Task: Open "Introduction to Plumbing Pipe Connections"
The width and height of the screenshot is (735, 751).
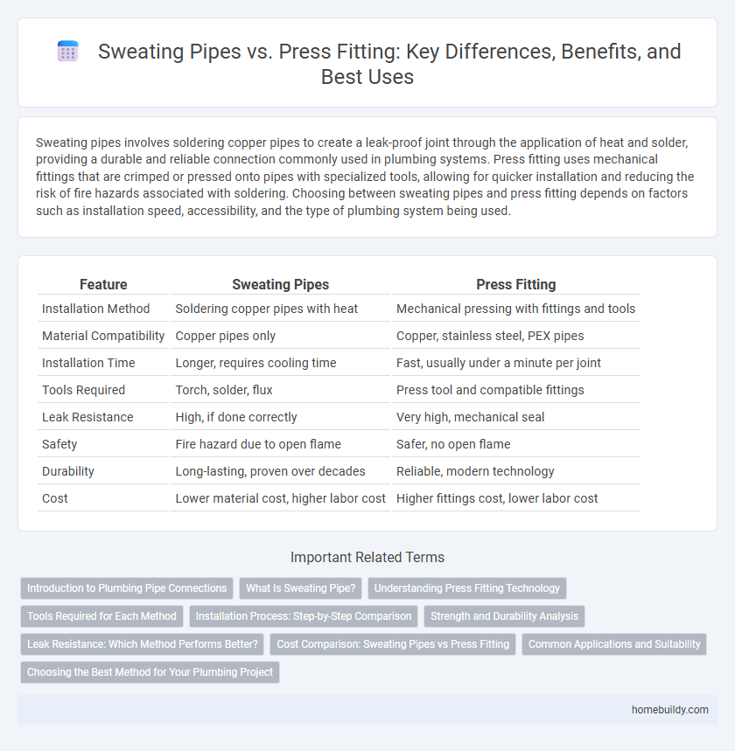Action: 126,588
